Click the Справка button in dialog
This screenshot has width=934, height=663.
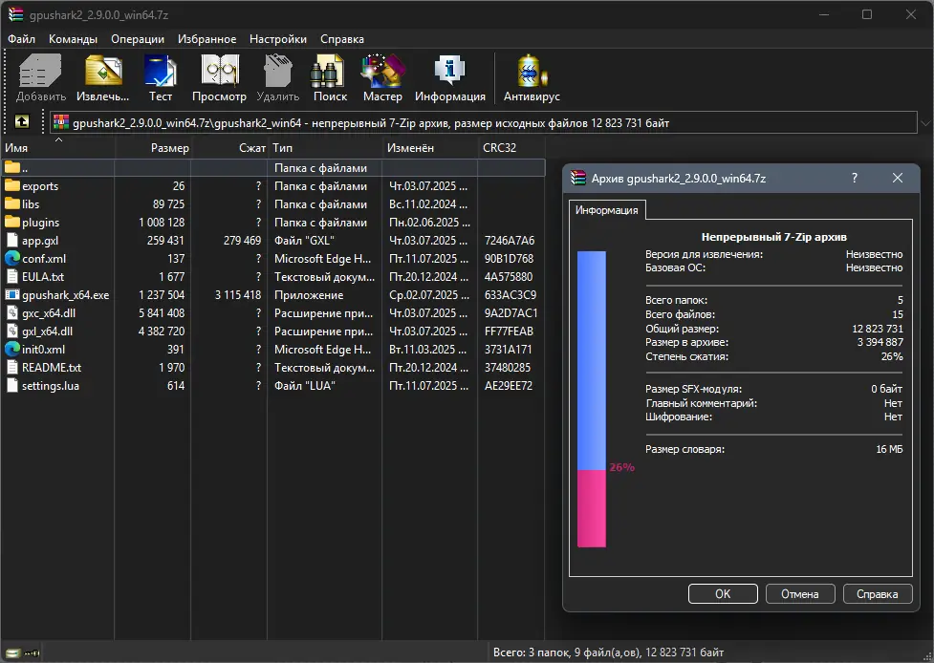[877, 593]
